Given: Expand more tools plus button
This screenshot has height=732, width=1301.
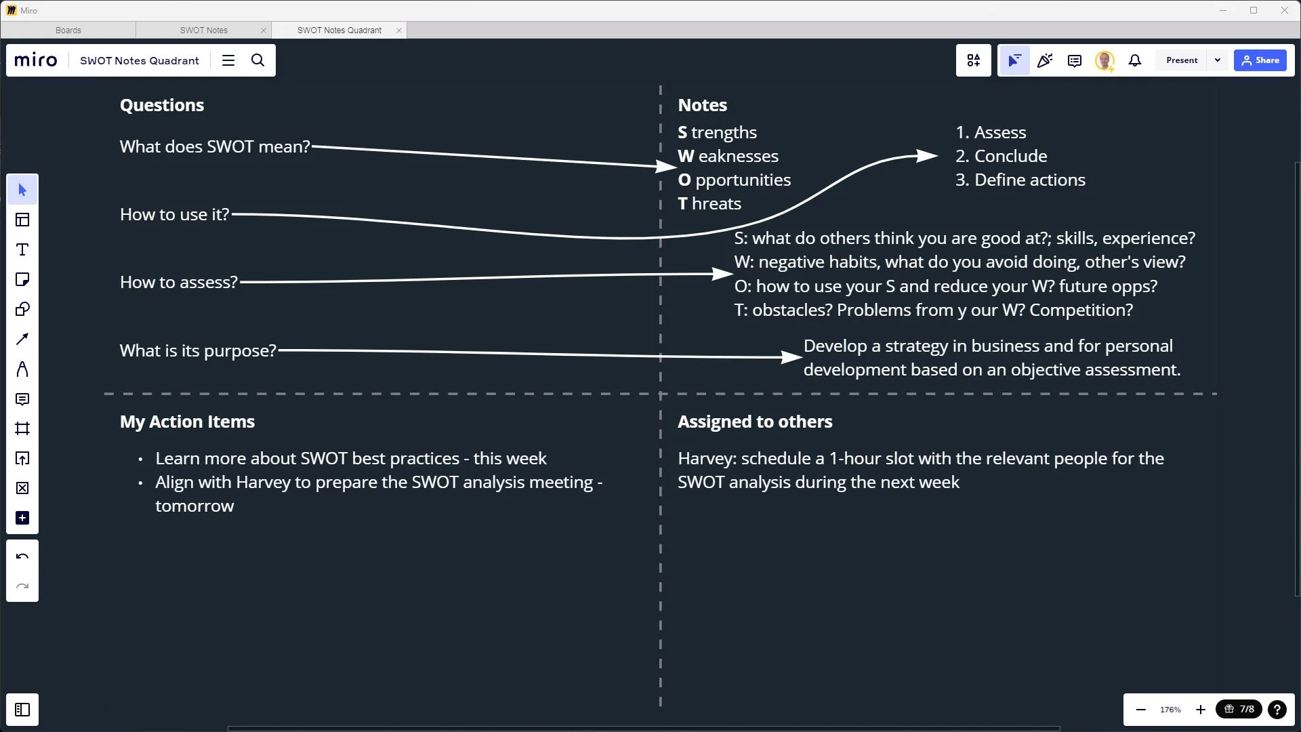Looking at the screenshot, I should click(x=22, y=518).
